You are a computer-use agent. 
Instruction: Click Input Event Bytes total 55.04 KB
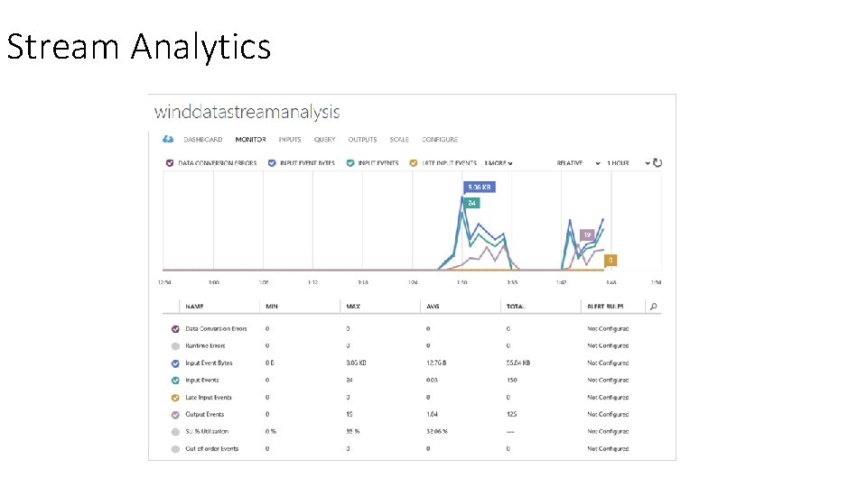coord(518,363)
